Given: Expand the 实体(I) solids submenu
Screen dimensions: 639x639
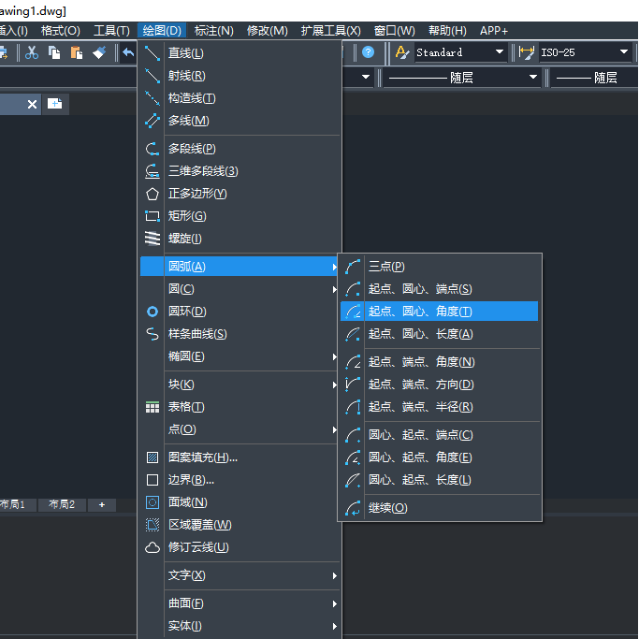Looking at the screenshot, I should click(x=239, y=626).
